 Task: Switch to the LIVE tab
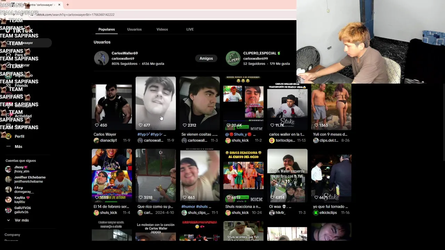click(x=190, y=29)
